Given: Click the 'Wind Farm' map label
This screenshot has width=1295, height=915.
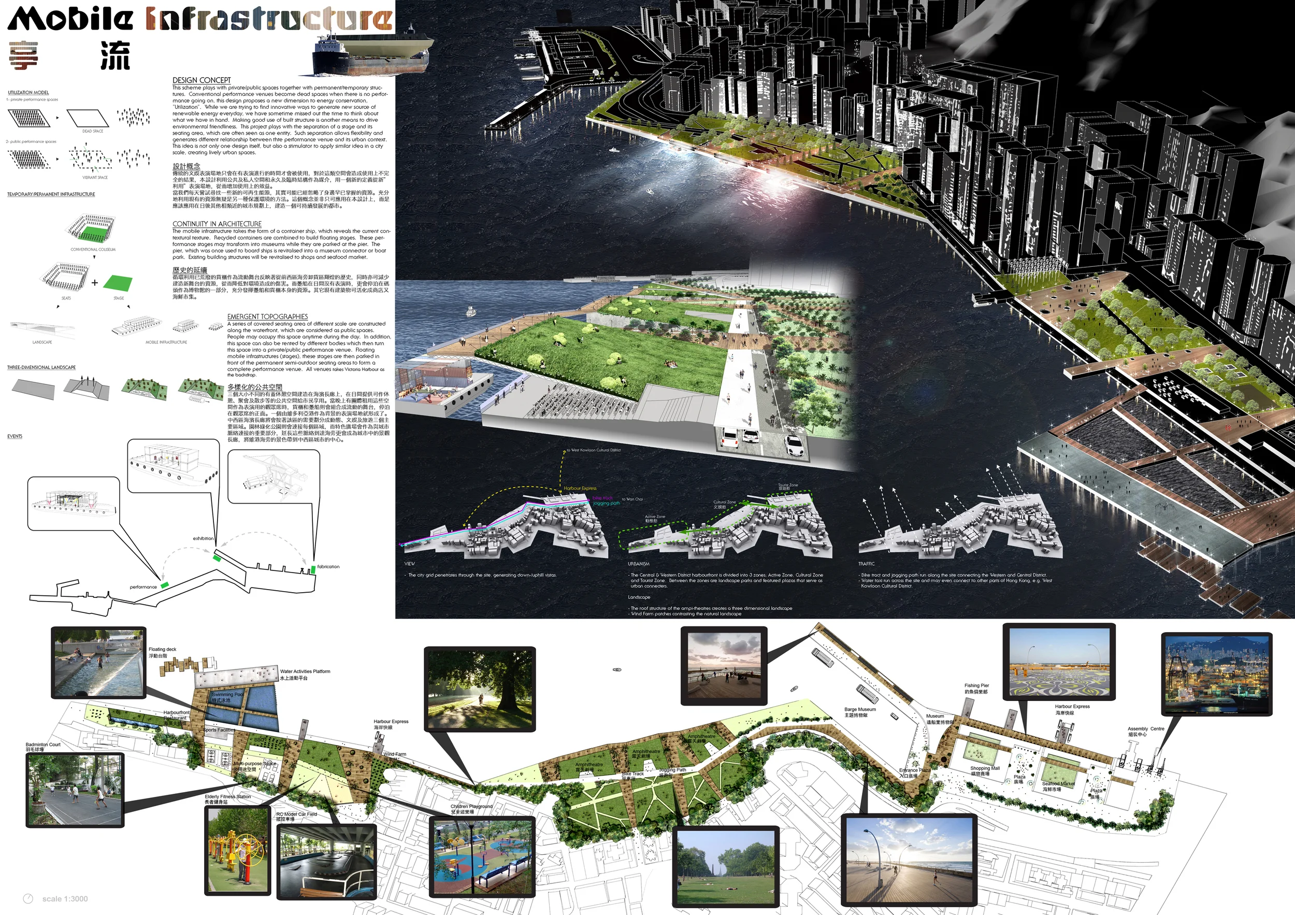Looking at the screenshot, I should point(395,754).
